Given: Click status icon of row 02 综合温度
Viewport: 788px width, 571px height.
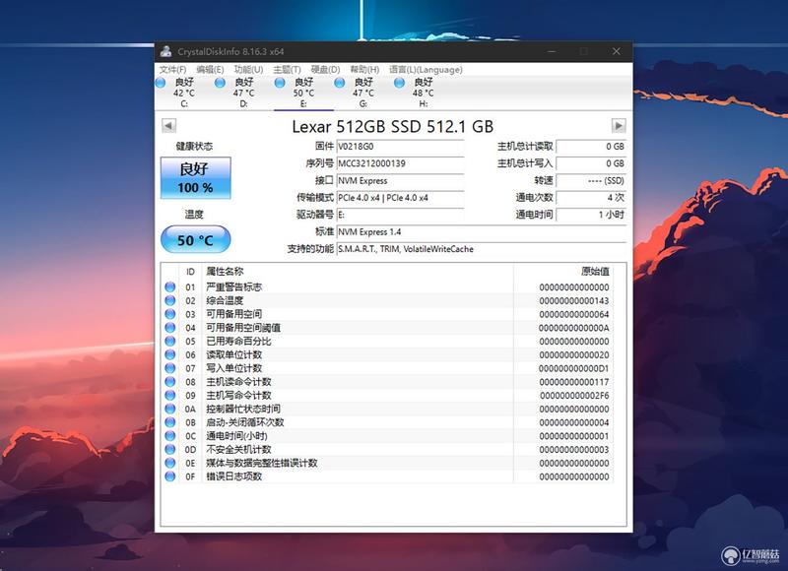Looking at the screenshot, I should (x=169, y=301).
